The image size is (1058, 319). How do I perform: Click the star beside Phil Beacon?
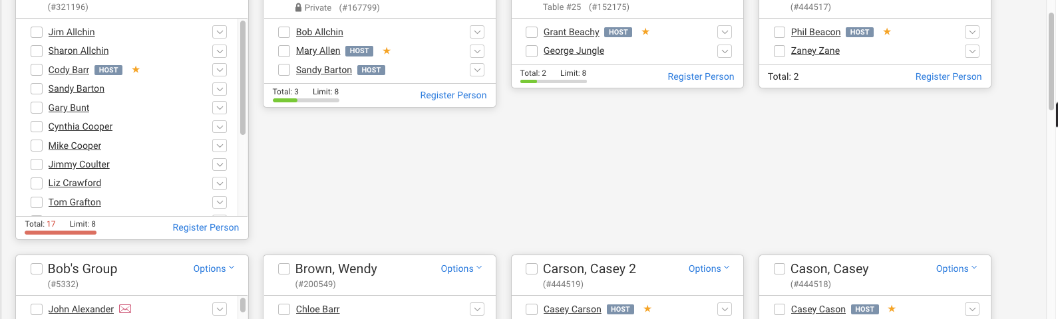(887, 32)
